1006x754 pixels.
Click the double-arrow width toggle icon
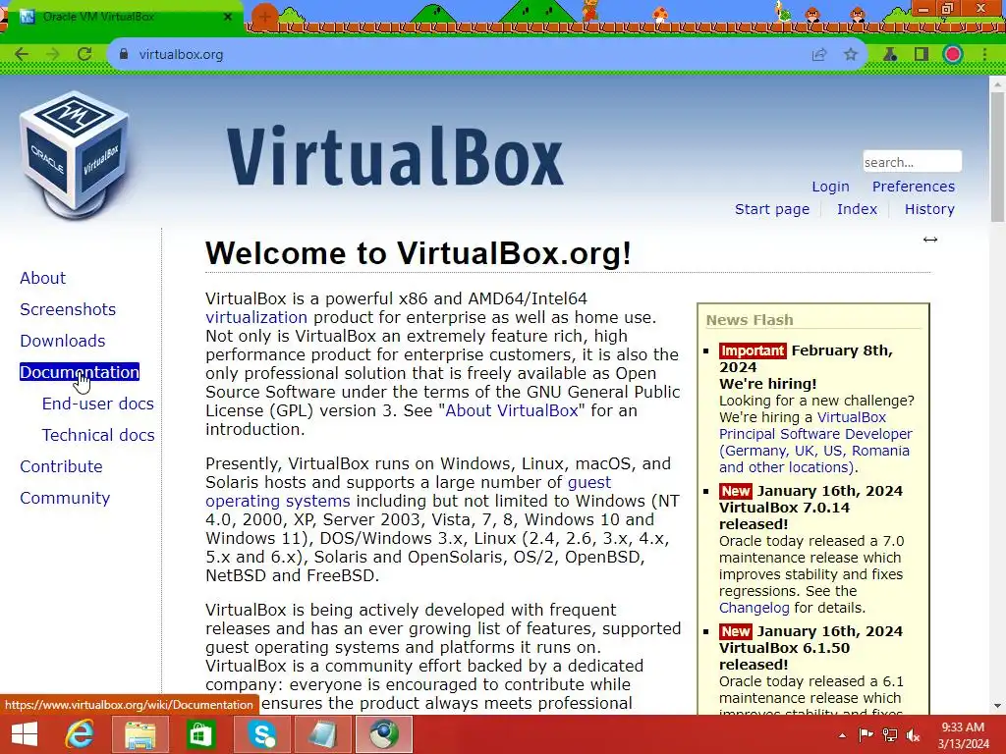(x=930, y=240)
